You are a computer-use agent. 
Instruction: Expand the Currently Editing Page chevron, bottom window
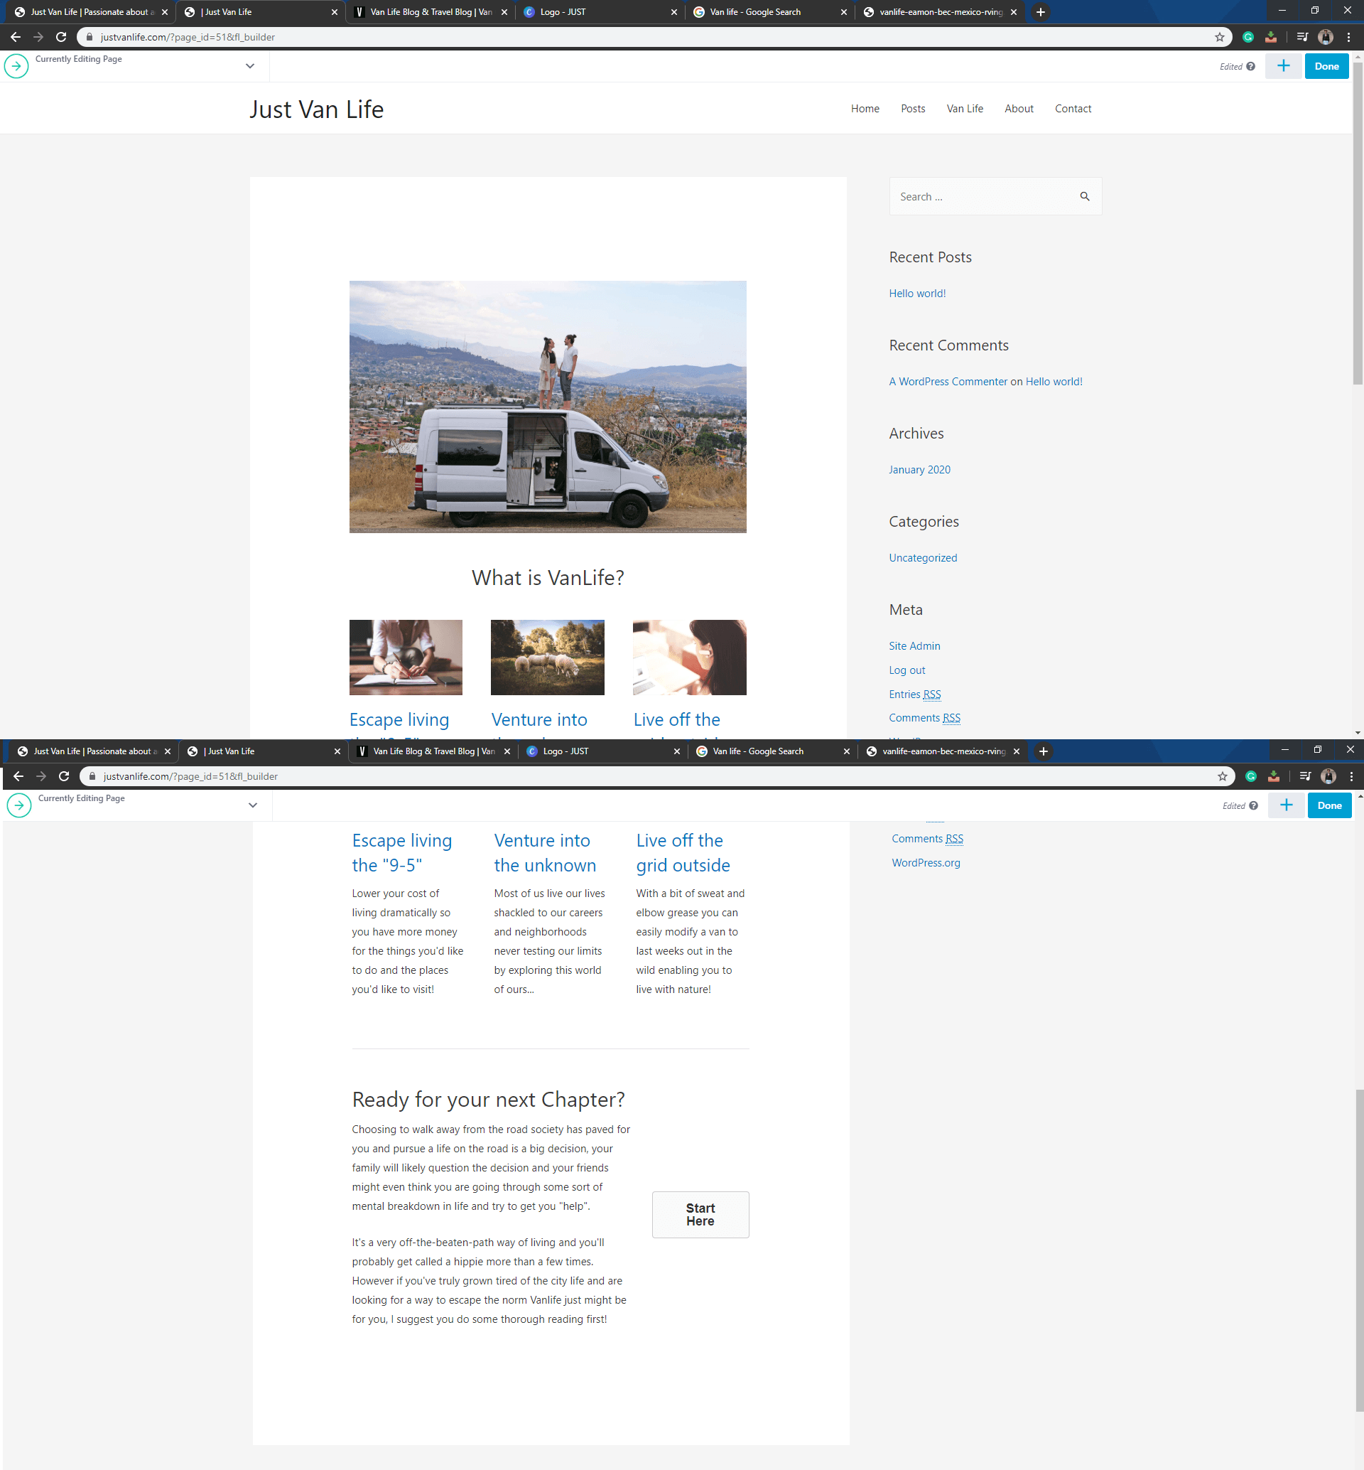point(253,805)
